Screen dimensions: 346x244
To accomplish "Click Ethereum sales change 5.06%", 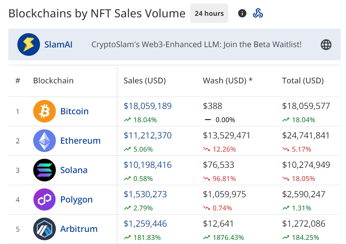I will tap(143, 149).
